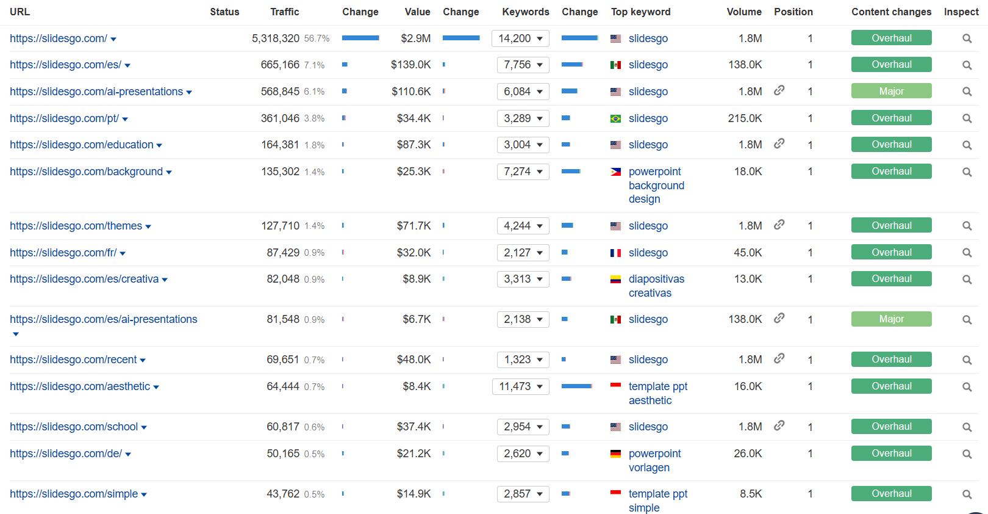Inspect the slidesgo.com/ homepage row
The height and width of the screenshot is (514, 988).
pyautogui.click(x=967, y=38)
